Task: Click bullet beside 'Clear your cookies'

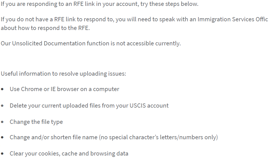Action: pos(2,154)
